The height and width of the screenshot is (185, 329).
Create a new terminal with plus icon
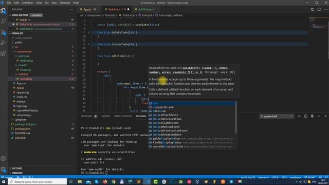click(x=299, y=116)
